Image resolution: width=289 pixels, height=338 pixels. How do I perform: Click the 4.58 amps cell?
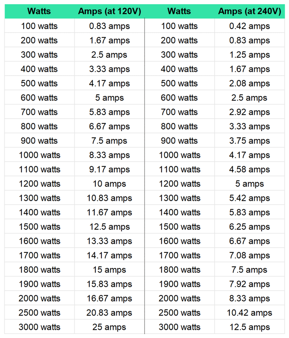249,169
